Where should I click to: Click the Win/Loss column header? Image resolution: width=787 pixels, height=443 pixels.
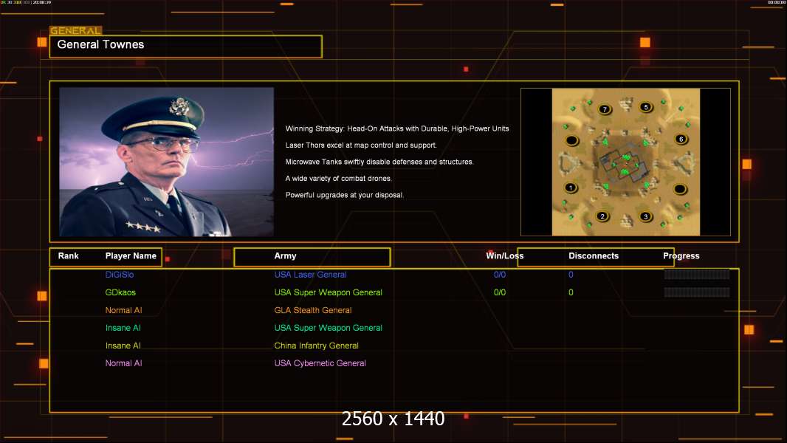(504, 256)
